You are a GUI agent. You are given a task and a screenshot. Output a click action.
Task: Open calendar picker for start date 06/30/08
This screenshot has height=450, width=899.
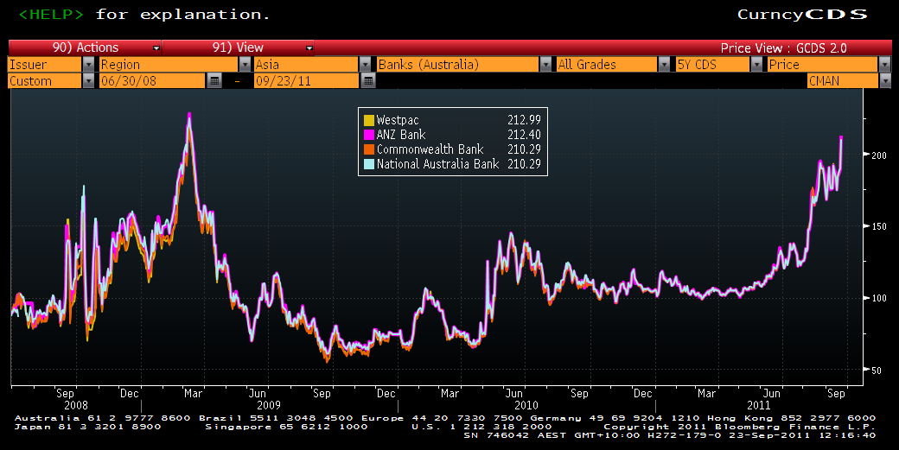214,80
